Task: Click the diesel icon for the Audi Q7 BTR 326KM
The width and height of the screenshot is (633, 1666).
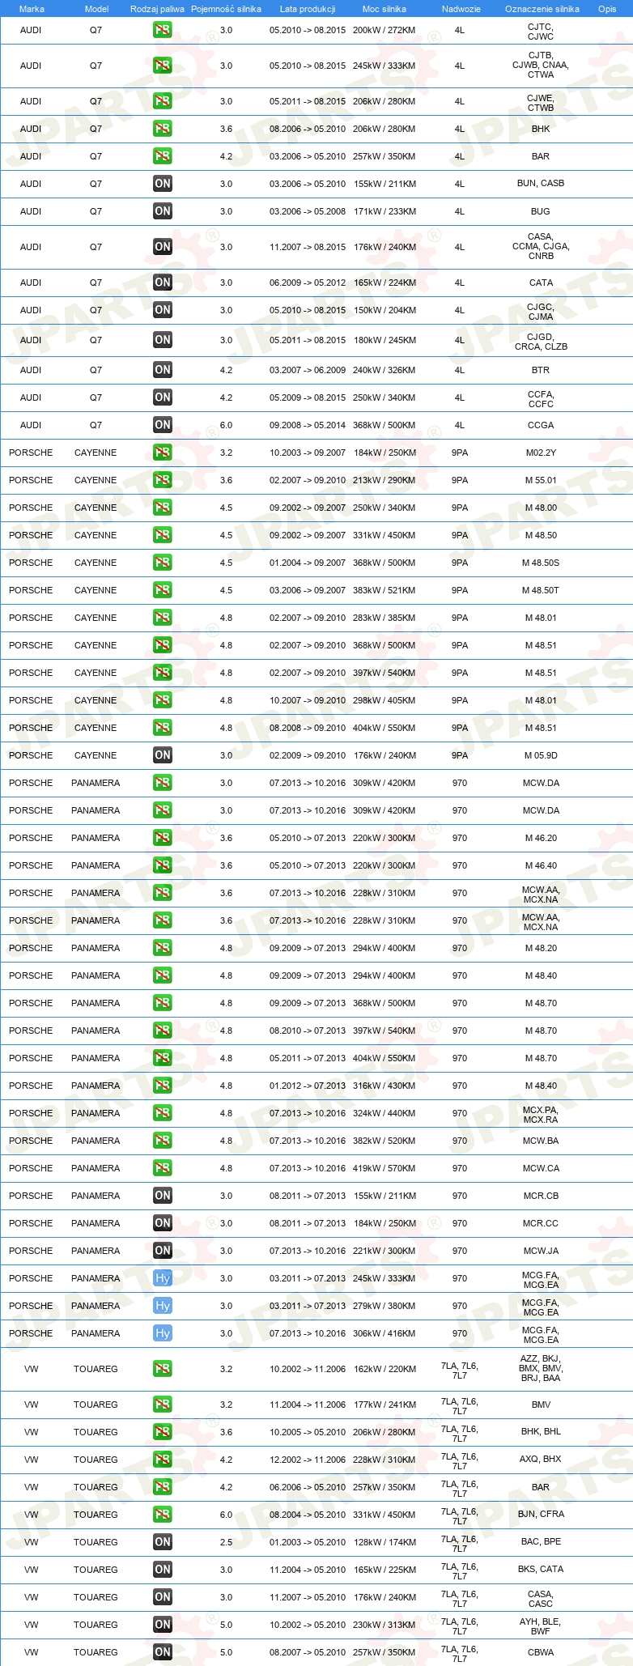Action: coord(163,371)
